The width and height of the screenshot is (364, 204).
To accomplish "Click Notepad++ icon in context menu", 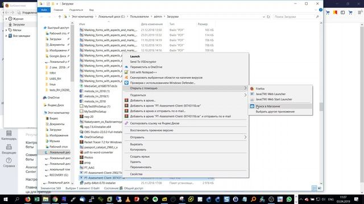I will pos(126,72).
